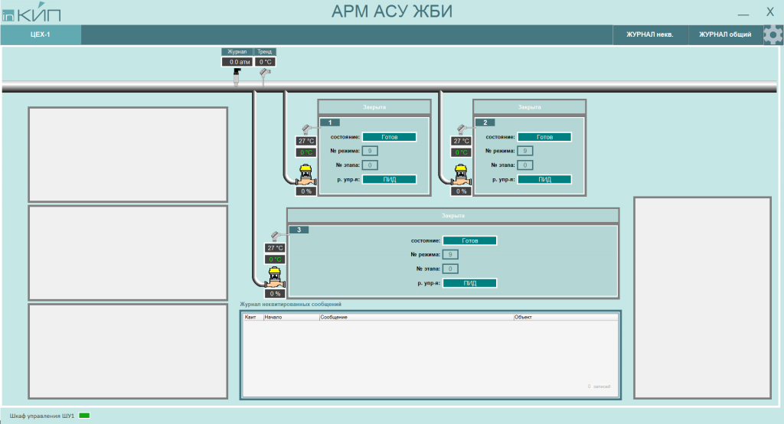Click the Закрыта header of chamber 1
The width and height of the screenshot is (784, 424).
coord(374,107)
